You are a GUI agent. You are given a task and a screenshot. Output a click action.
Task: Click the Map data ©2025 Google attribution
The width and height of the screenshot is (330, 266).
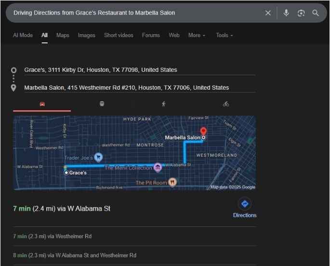[233, 187]
